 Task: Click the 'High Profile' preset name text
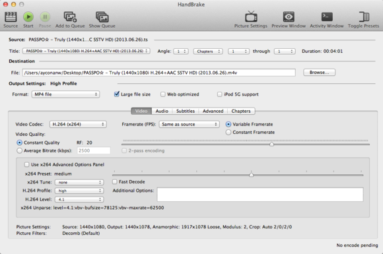[63, 83]
